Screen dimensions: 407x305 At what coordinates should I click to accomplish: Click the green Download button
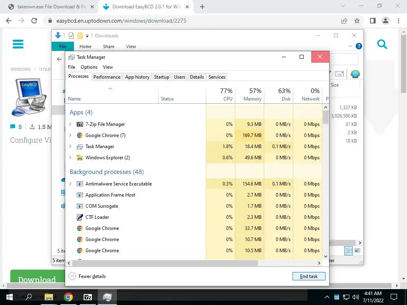(x=38, y=276)
